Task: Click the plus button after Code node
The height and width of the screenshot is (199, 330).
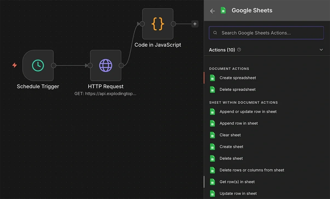Action: (x=195, y=24)
